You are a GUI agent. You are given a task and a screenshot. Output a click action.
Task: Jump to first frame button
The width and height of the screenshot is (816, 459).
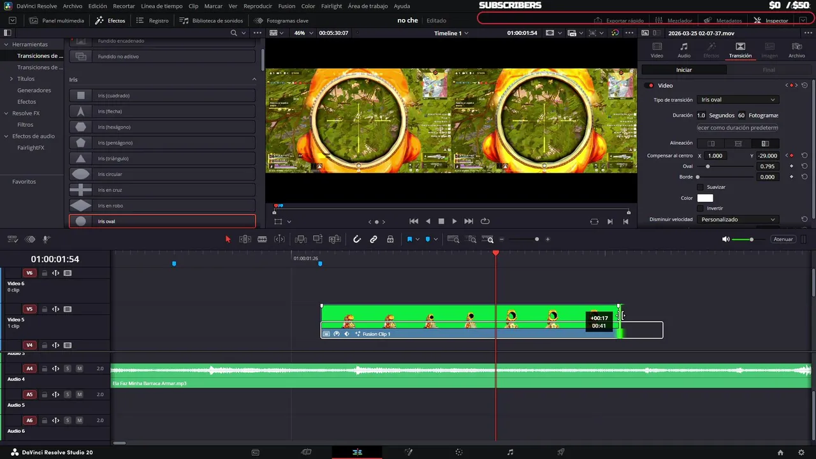[x=414, y=221]
